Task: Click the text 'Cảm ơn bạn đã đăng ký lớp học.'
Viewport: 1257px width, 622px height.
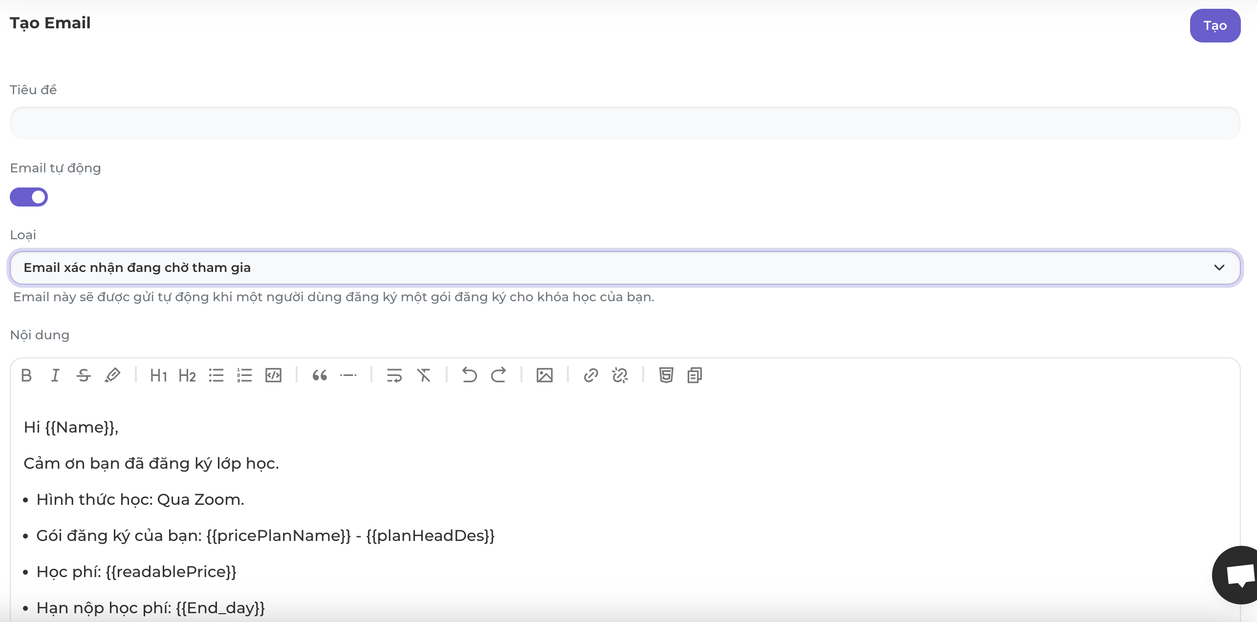Action: [x=151, y=463]
